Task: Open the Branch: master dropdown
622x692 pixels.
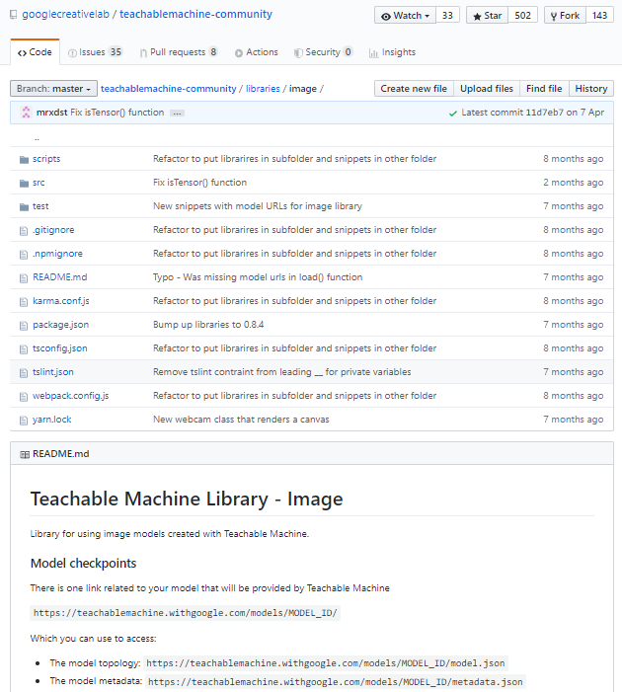Action: [53, 88]
